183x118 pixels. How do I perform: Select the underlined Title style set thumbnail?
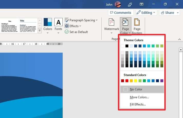(28, 26)
